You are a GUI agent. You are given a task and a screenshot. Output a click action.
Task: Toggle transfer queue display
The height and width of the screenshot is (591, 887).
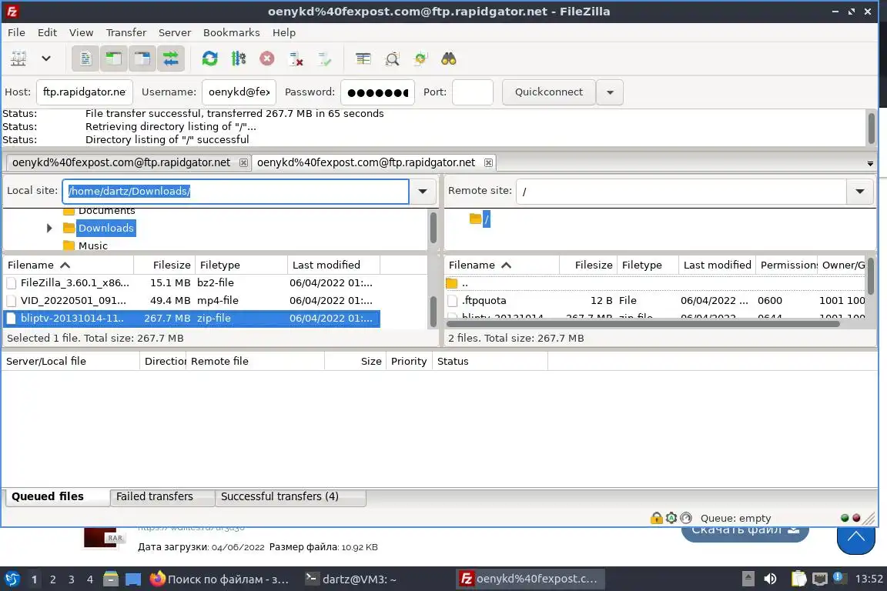[x=170, y=58]
